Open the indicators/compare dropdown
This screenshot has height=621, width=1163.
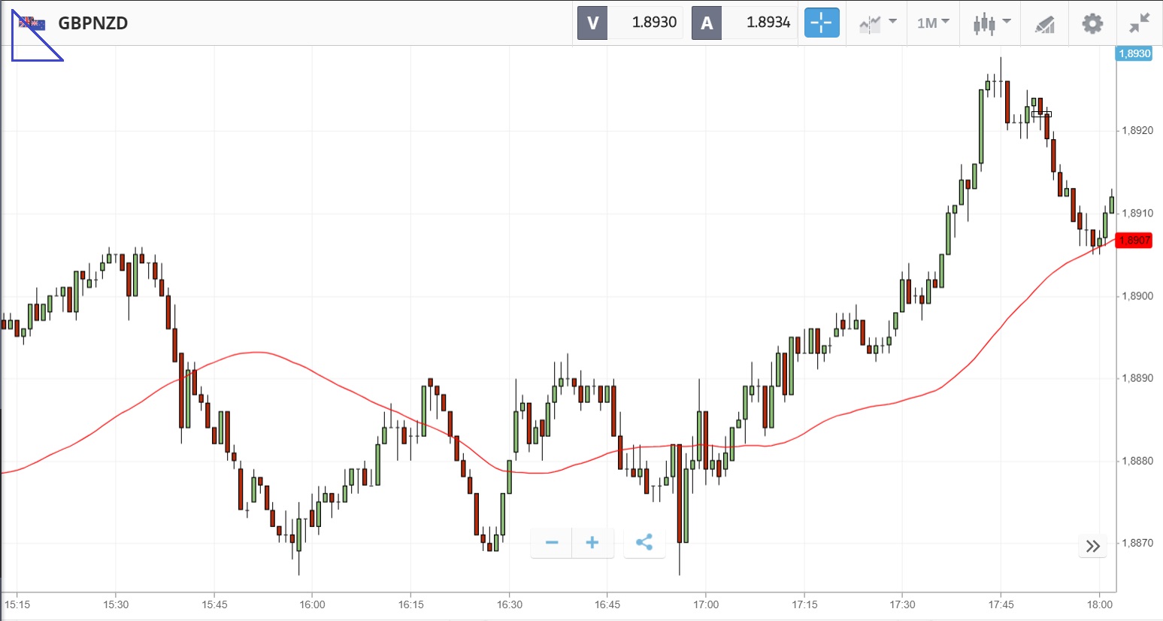tap(877, 23)
